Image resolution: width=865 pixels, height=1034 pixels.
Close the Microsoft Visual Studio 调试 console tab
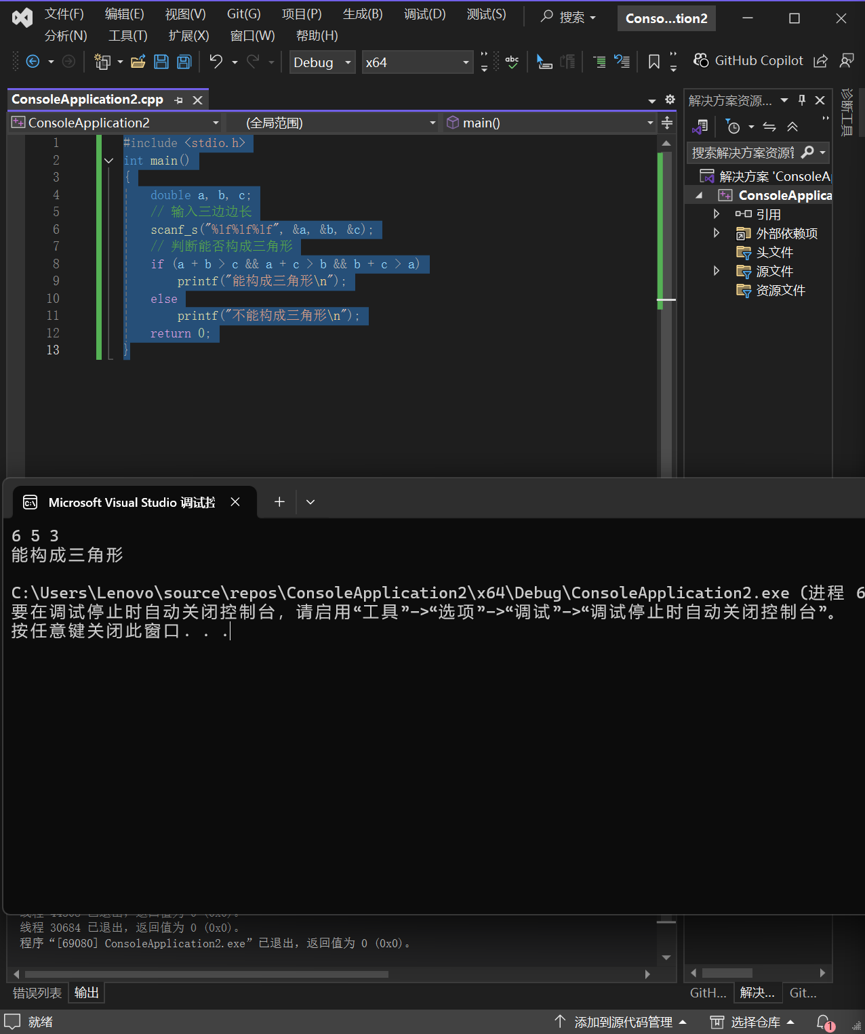(x=235, y=502)
